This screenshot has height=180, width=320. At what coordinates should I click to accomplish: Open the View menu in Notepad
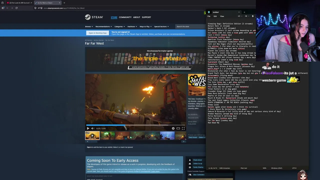(222, 16)
